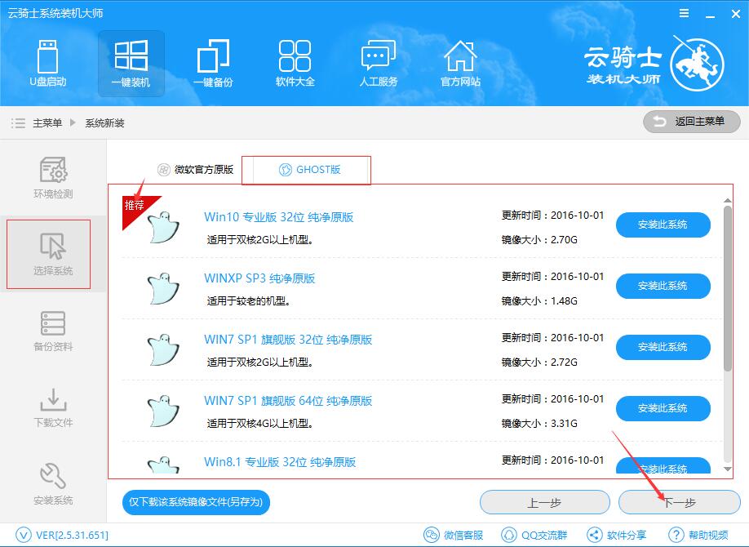
Task: Select the U盘启动 (USB boot) icon
Action: point(49,64)
